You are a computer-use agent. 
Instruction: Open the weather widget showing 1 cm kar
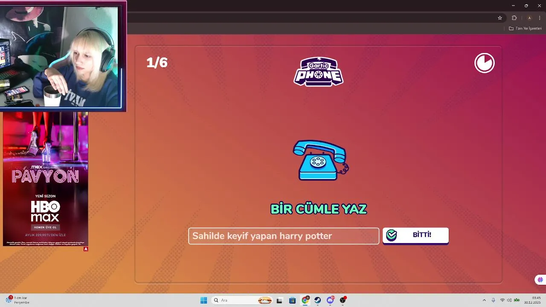[17, 300]
